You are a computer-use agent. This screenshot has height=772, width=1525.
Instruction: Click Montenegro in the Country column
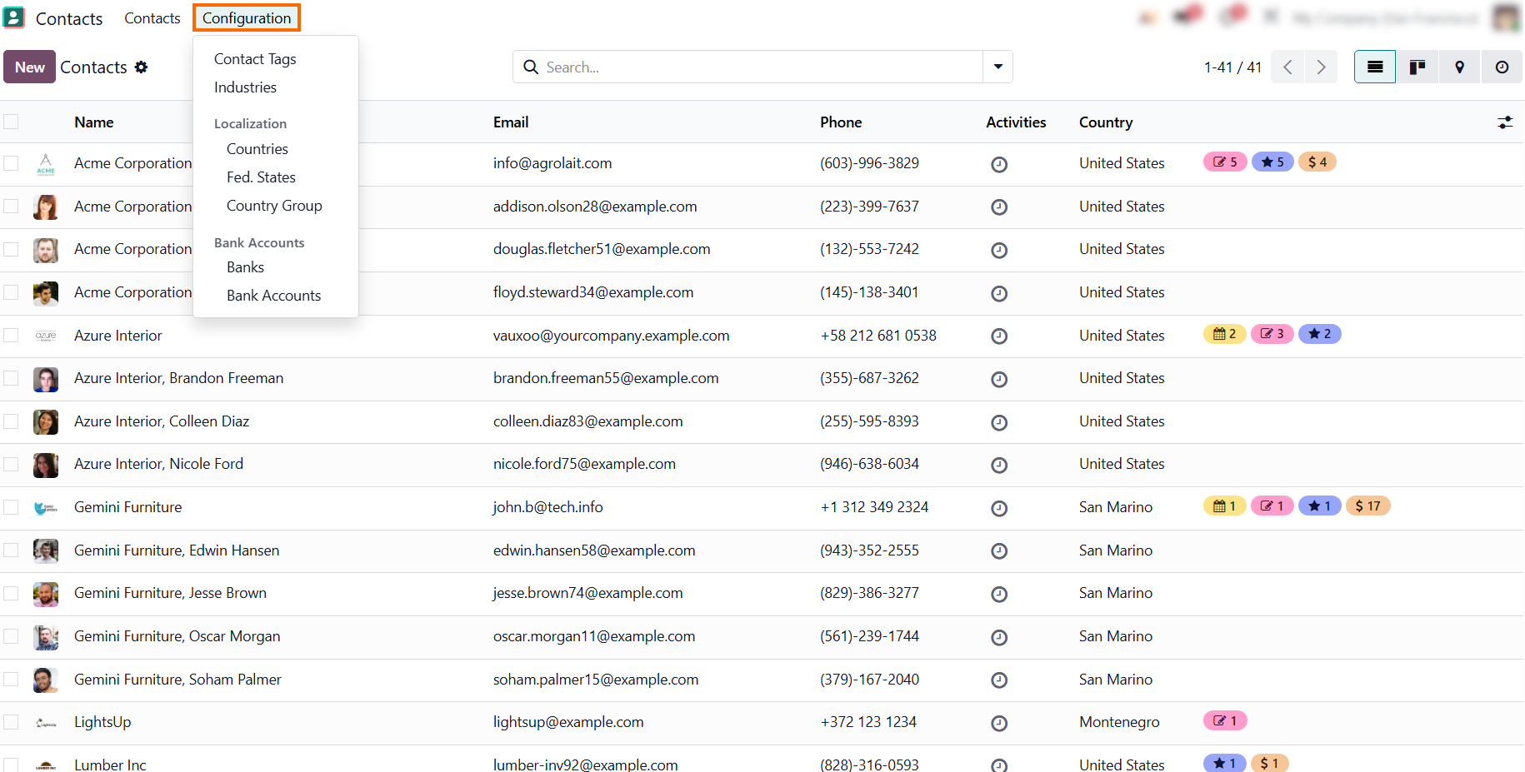pyautogui.click(x=1119, y=722)
